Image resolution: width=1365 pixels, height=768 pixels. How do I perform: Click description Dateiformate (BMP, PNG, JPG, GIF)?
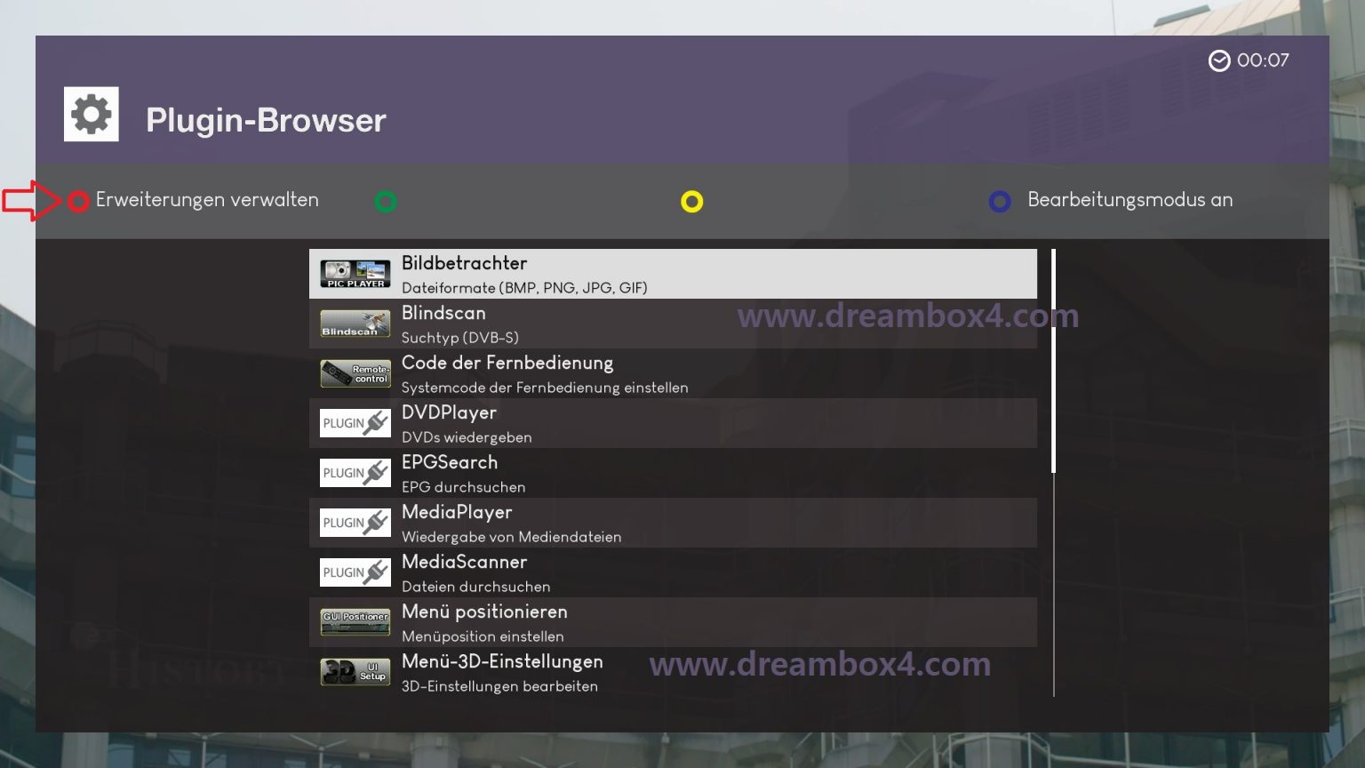tap(524, 288)
